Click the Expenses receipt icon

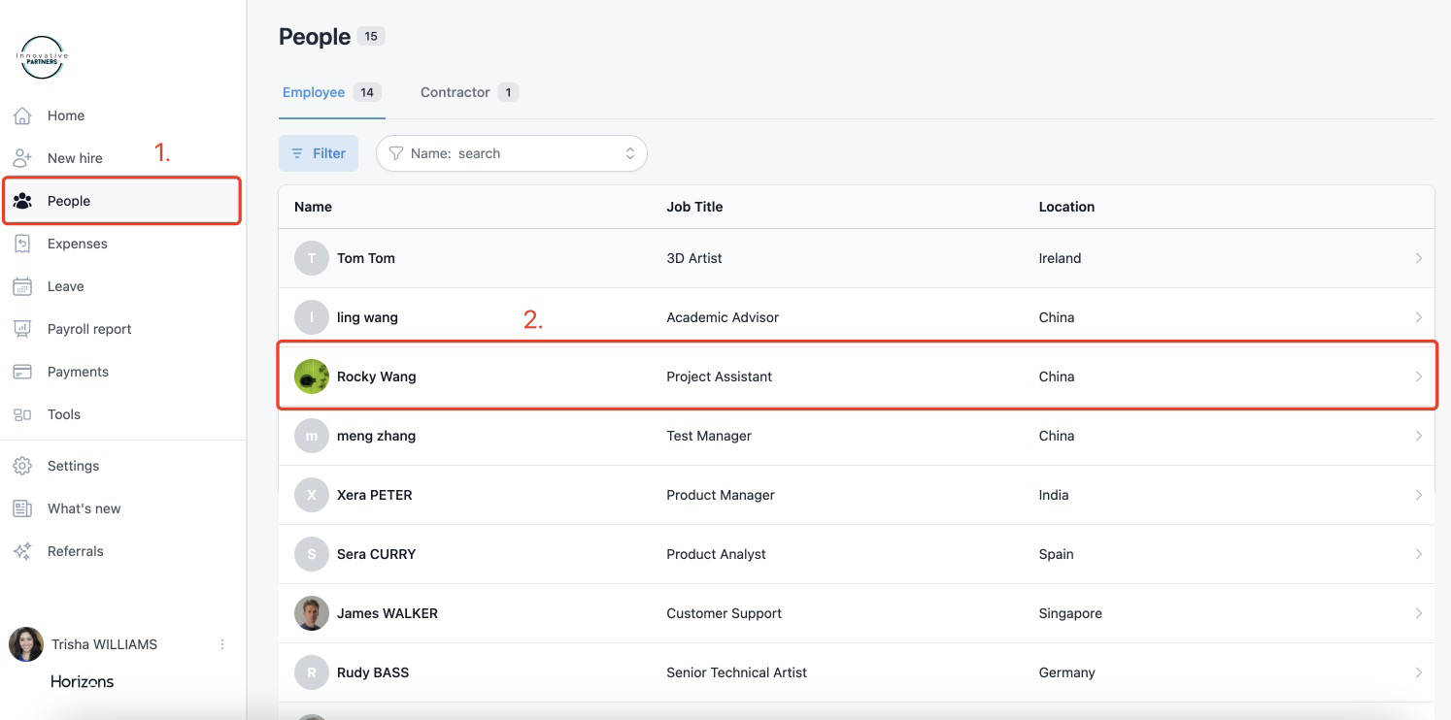coord(22,244)
